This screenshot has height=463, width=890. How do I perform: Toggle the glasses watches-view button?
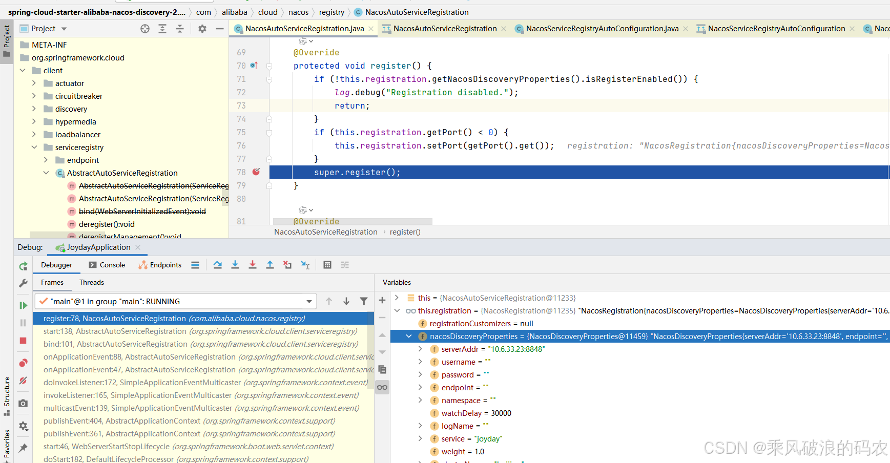coord(382,387)
